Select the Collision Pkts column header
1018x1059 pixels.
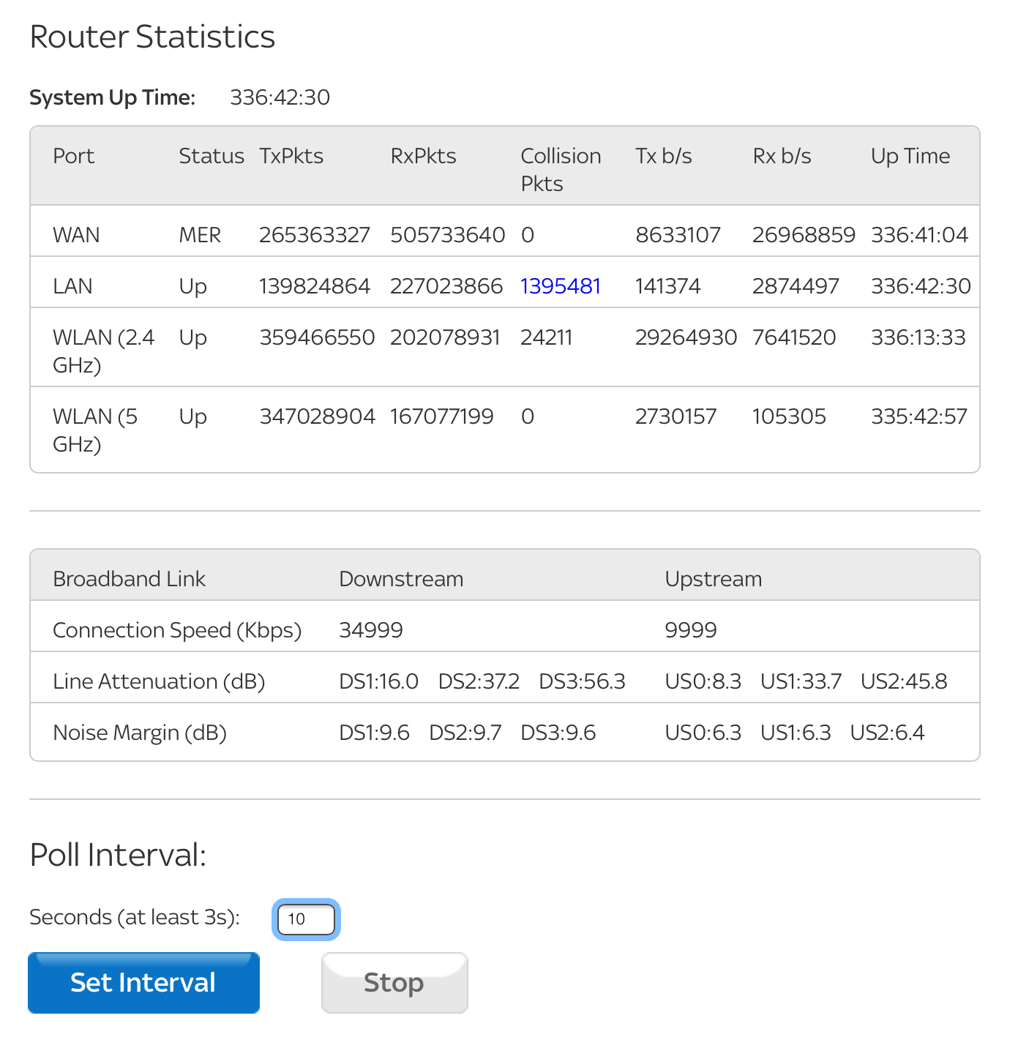click(560, 169)
